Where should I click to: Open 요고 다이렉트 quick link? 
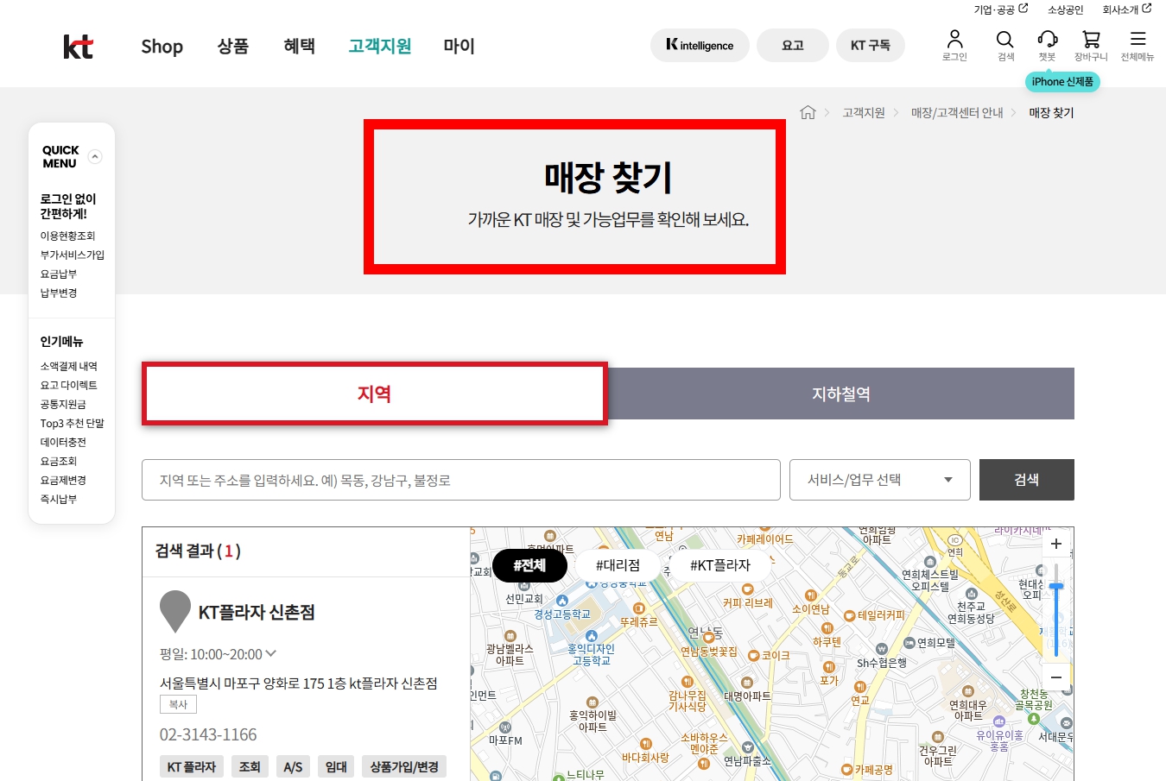tap(68, 385)
